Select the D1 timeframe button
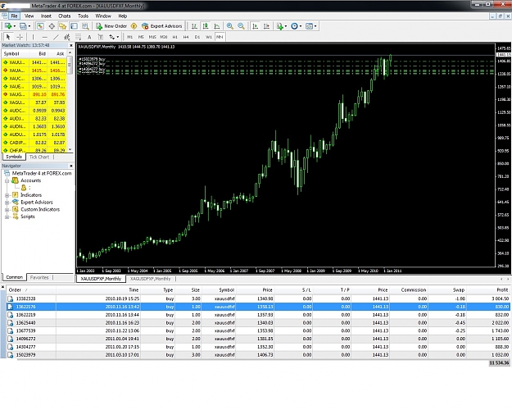This screenshot has height=410, width=512. point(197,37)
